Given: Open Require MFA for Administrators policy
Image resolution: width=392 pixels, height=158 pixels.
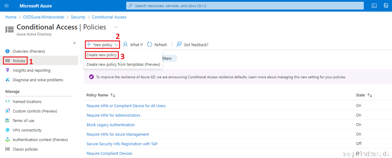Looking at the screenshot, I should [113, 115].
